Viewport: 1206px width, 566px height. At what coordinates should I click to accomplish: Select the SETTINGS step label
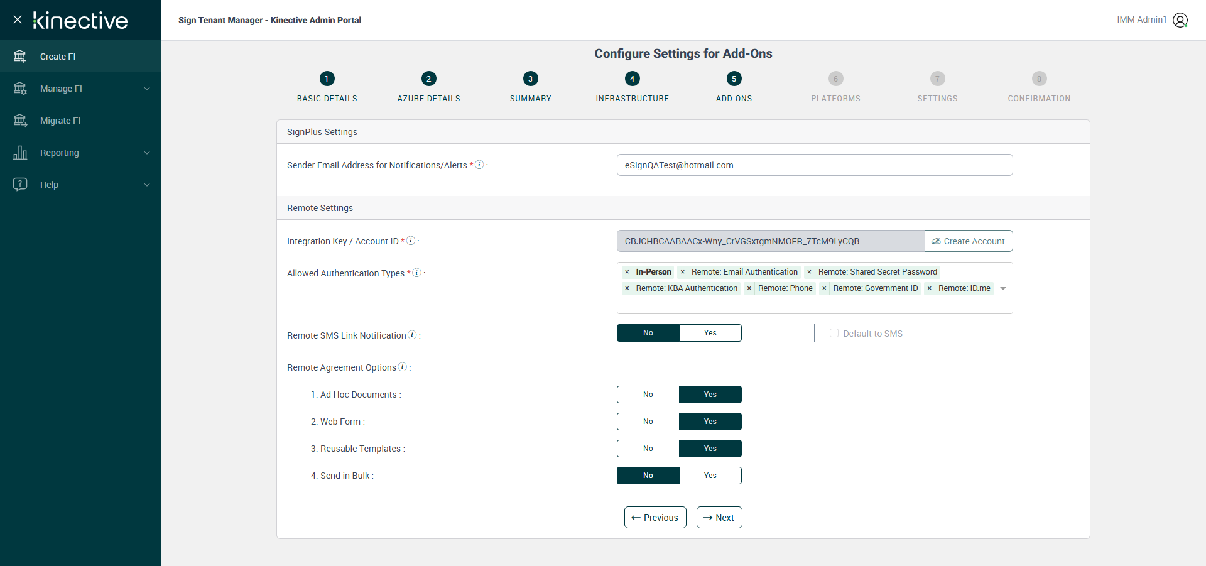coord(937,99)
